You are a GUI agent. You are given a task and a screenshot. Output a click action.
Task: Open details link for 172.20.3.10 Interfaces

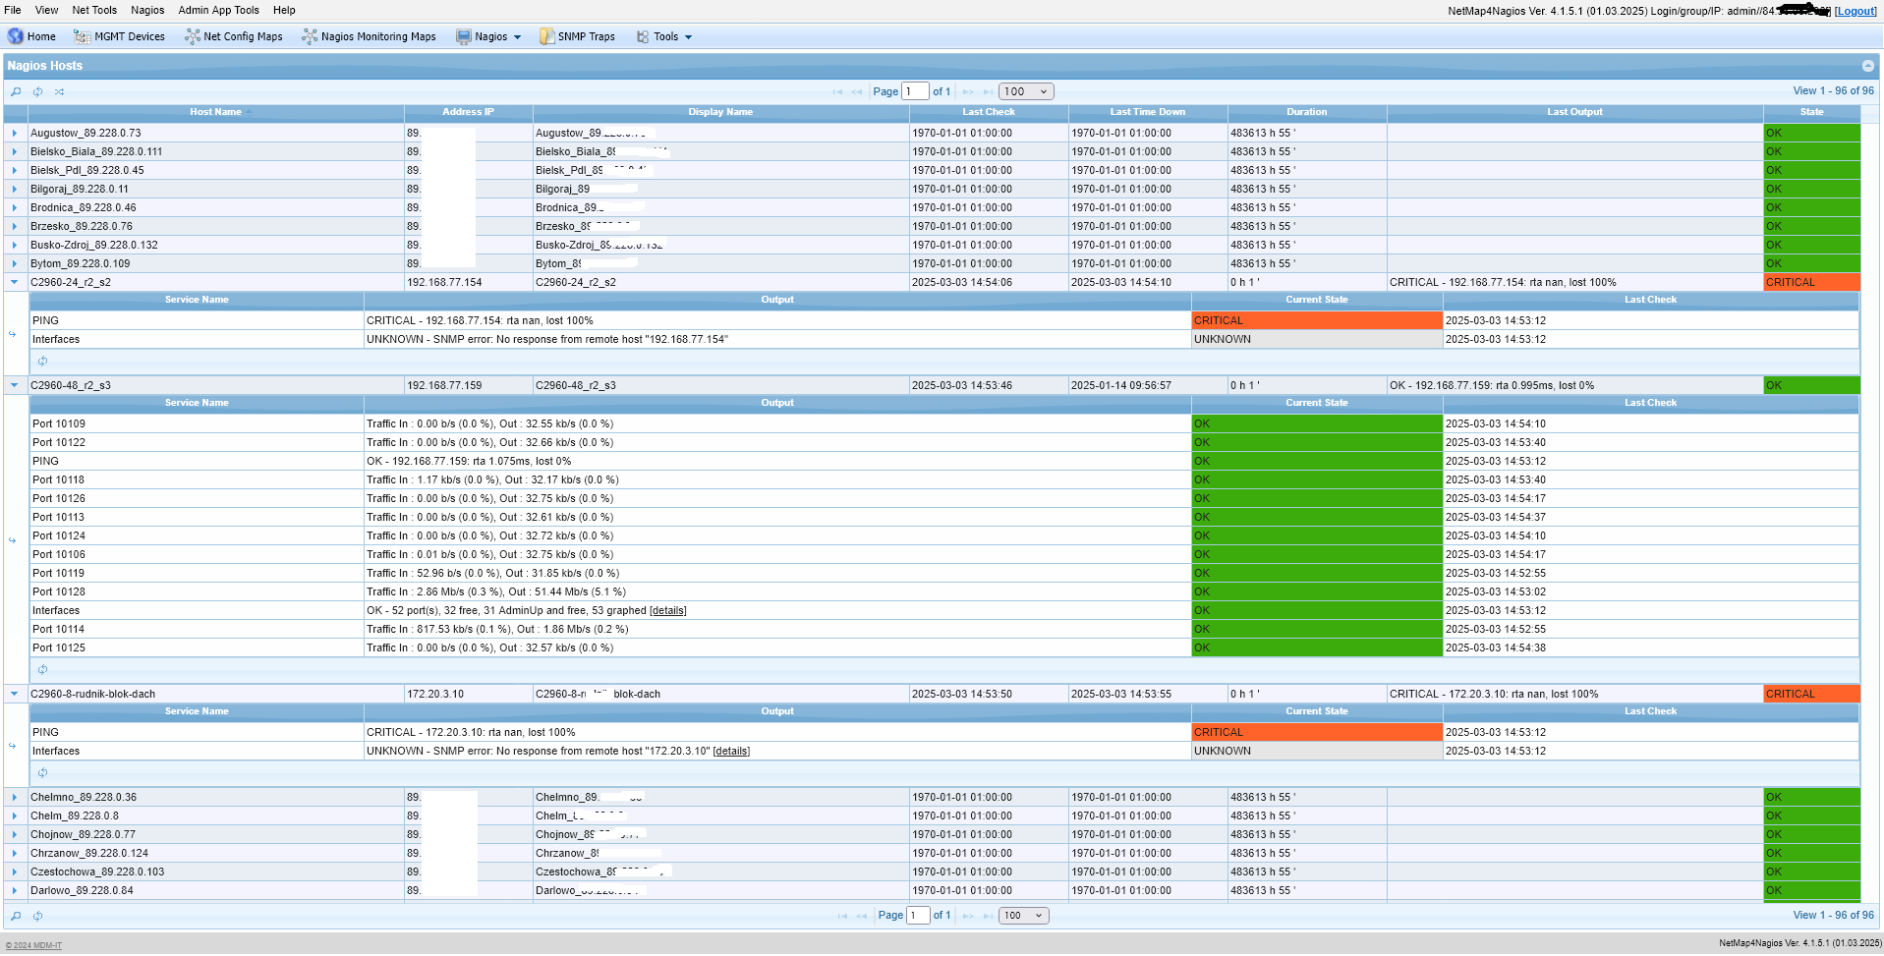[x=730, y=752]
